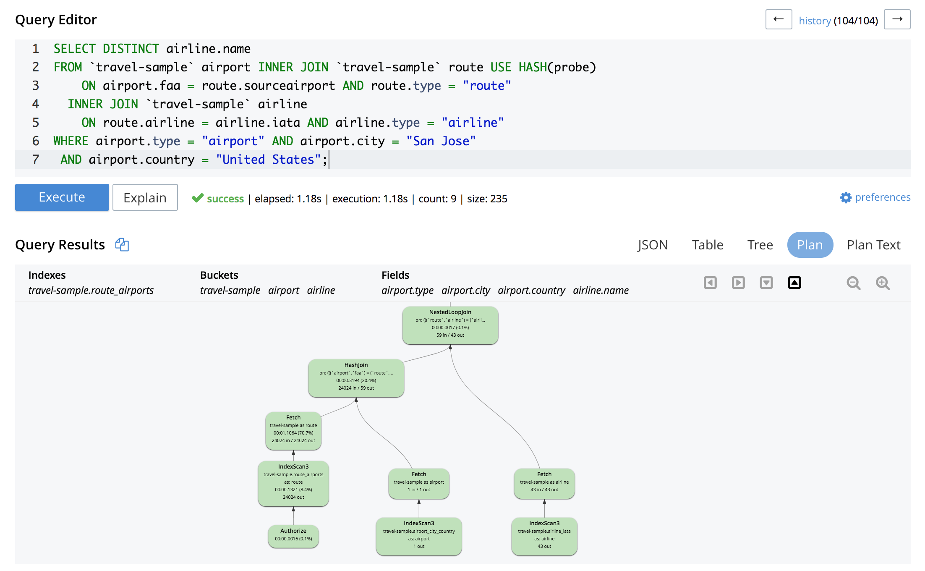Select the Plan tab in Query Results

tap(810, 245)
